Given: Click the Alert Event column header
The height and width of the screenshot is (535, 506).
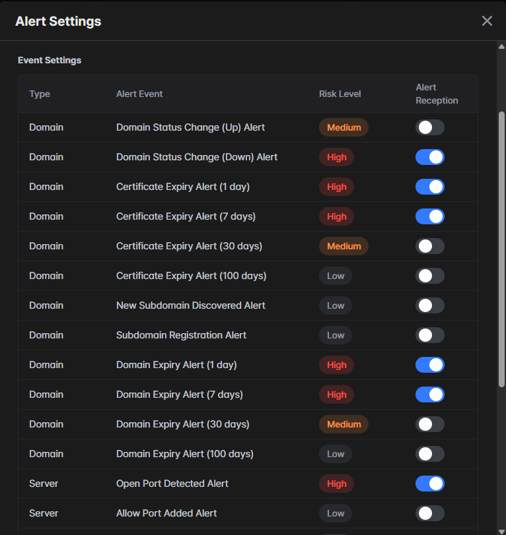Looking at the screenshot, I should [x=139, y=94].
